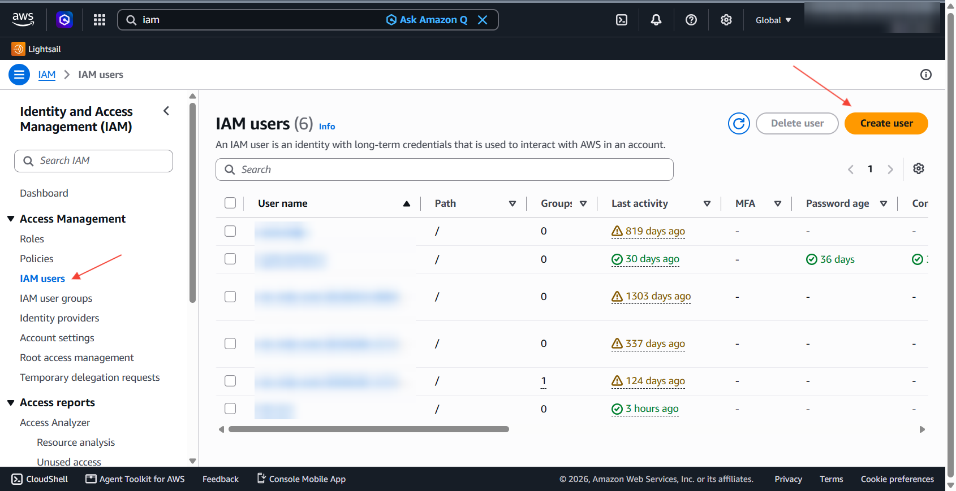
Task: Open Temporary delegation requests
Action: tap(90, 377)
